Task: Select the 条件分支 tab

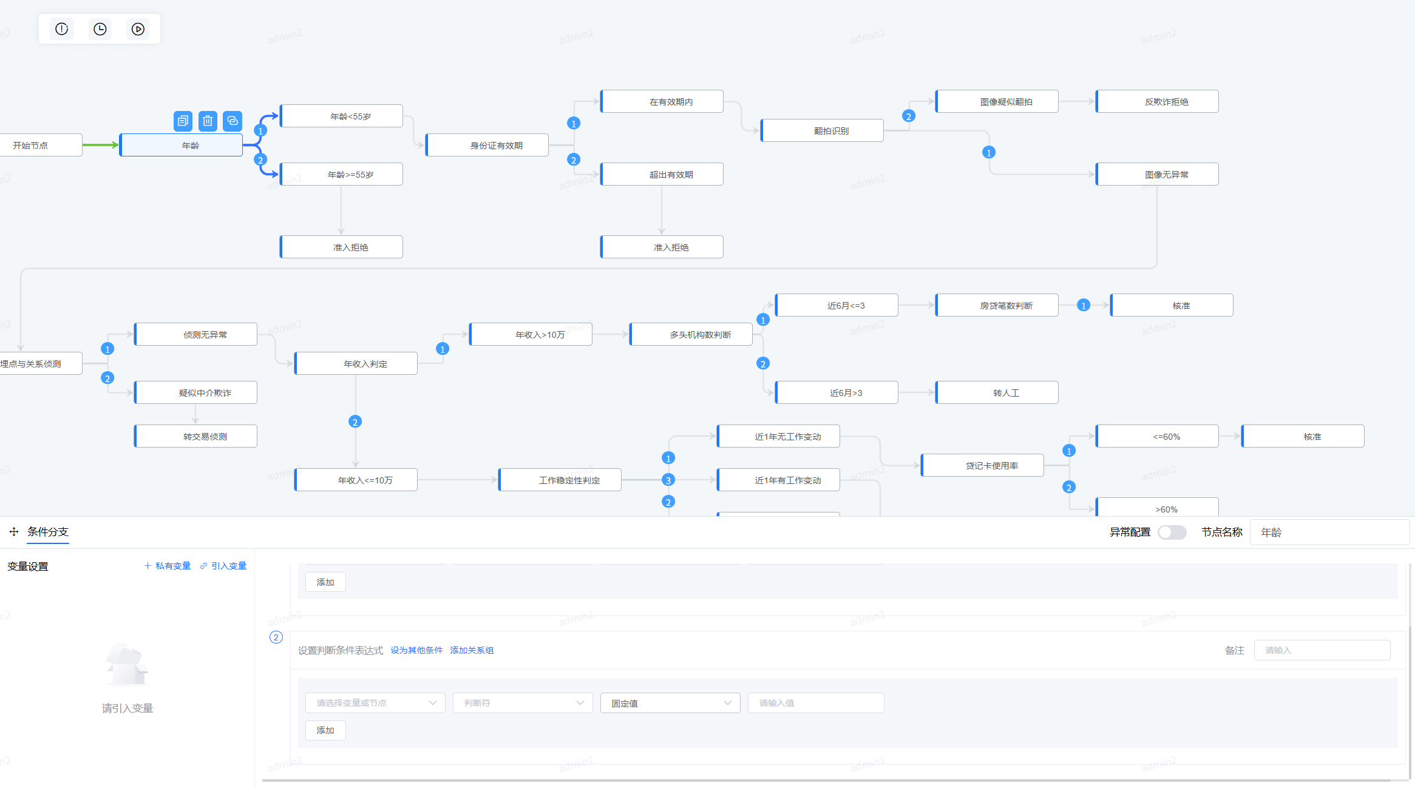Action: 48,532
